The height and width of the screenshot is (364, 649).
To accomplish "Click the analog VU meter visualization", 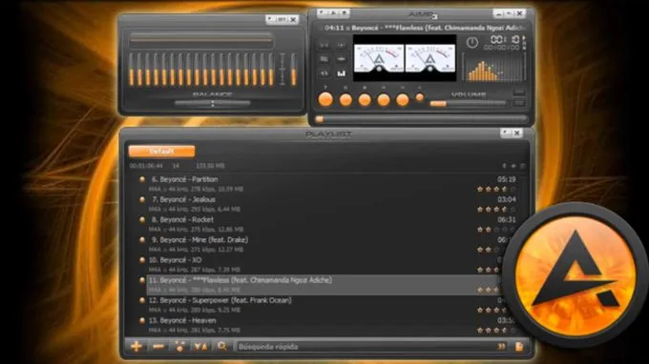I will (x=405, y=58).
